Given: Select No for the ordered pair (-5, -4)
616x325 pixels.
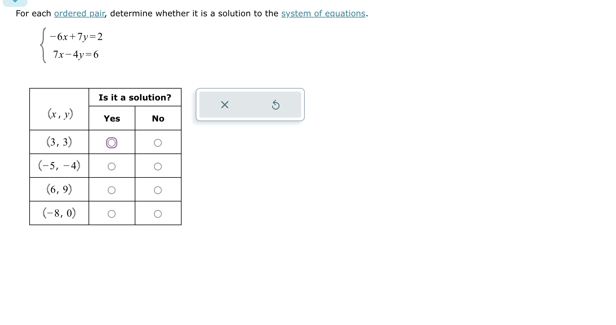Looking at the screenshot, I should point(158,166).
